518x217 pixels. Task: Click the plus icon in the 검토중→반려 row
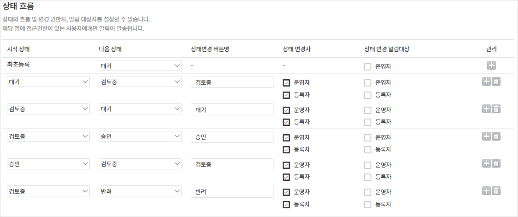click(x=486, y=191)
